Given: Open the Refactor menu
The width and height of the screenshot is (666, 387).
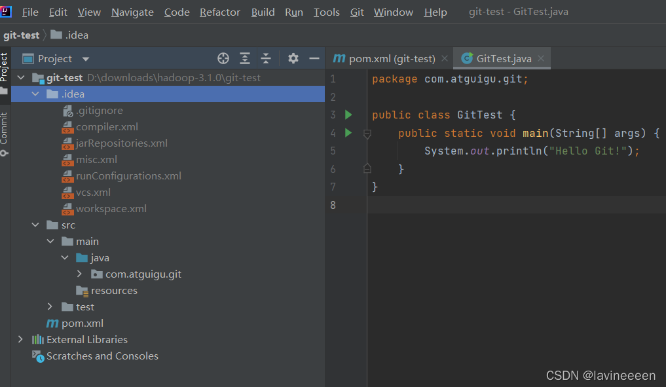Looking at the screenshot, I should click(220, 12).
